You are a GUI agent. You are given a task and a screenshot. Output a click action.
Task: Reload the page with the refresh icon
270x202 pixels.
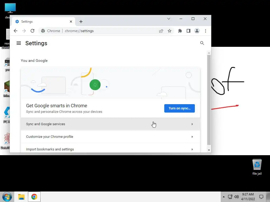pos(32,31)
